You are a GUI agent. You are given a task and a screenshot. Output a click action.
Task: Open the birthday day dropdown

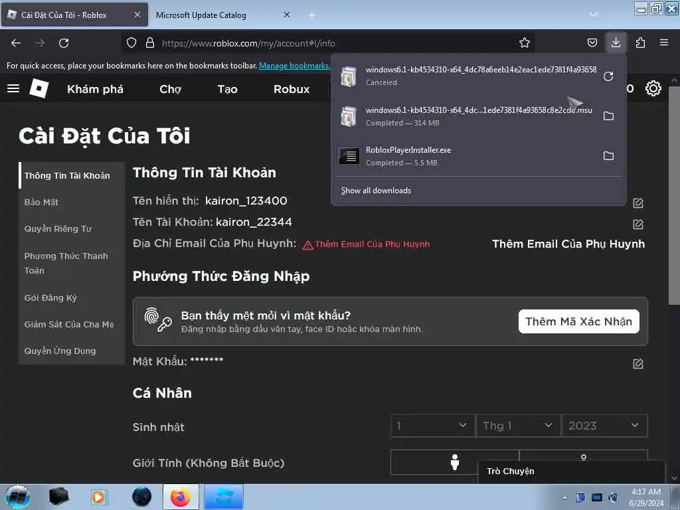432,426
